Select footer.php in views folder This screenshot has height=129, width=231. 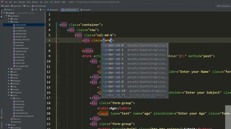tap(19, 101)
